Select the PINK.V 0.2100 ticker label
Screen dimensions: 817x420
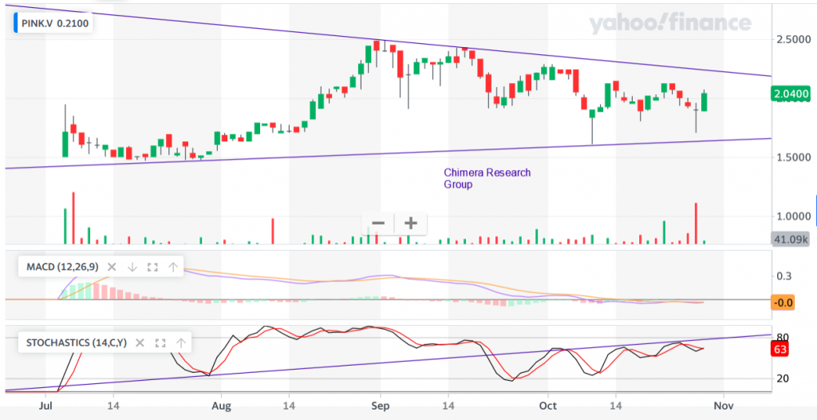56,23
